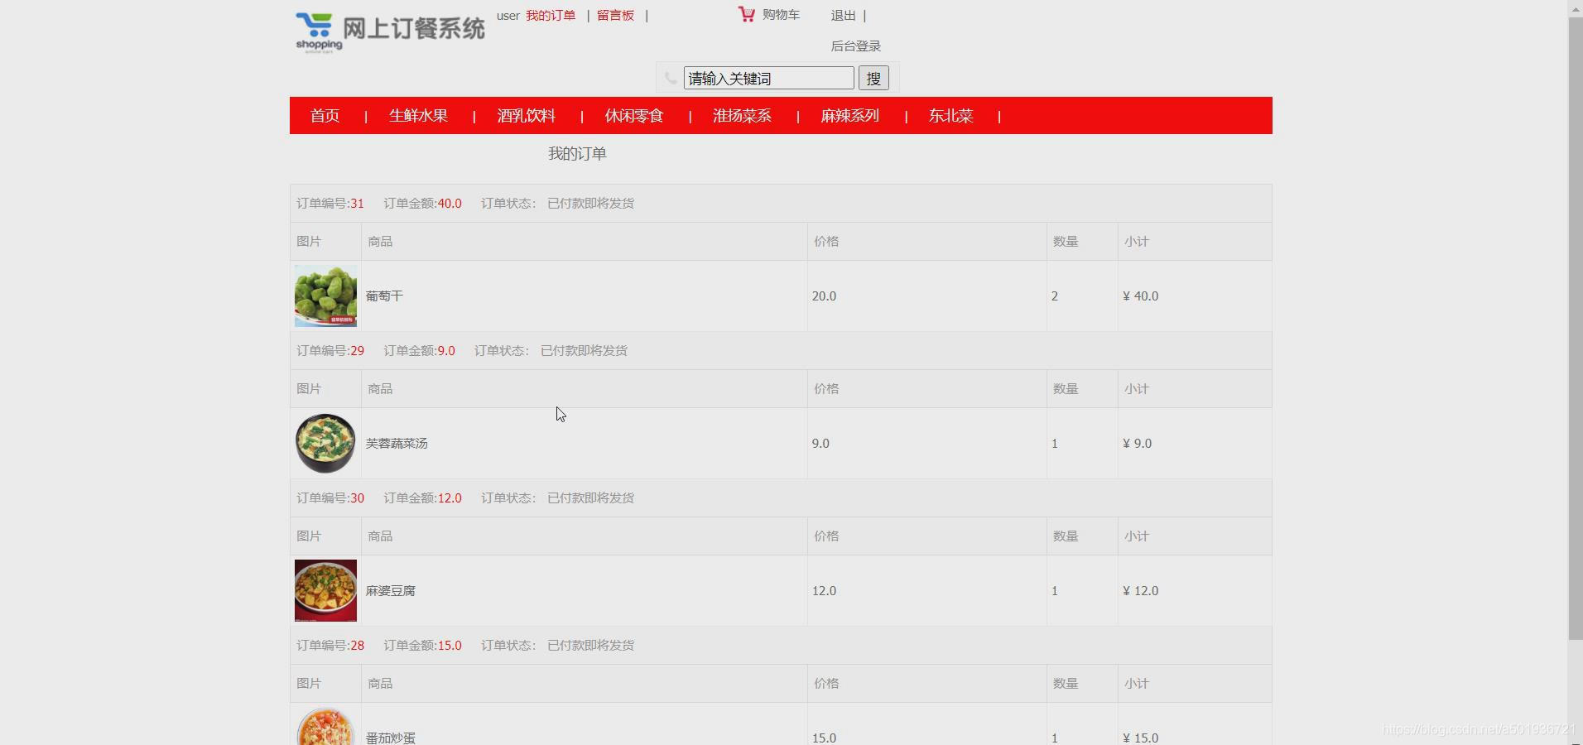Click order amount 40.0
The width and height of the screenshot is (1583, 745).
450,203
